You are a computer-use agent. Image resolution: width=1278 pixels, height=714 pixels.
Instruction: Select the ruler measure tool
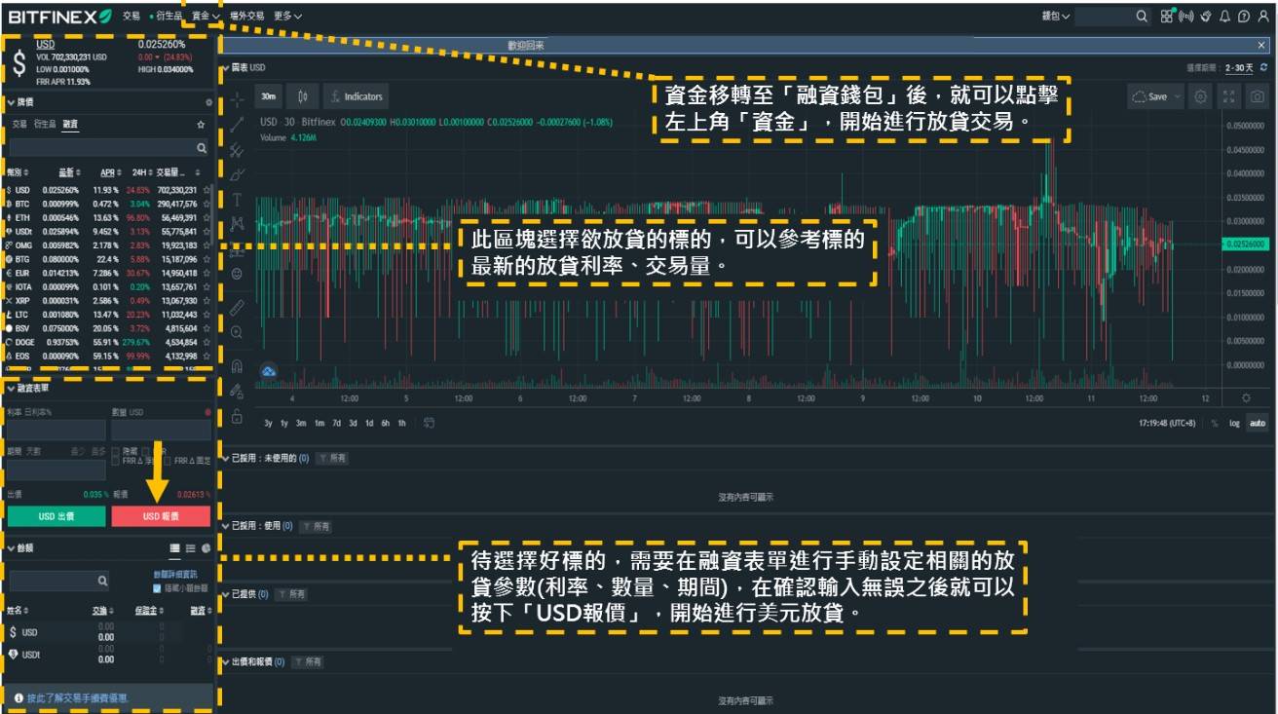(x=237, y=307)
